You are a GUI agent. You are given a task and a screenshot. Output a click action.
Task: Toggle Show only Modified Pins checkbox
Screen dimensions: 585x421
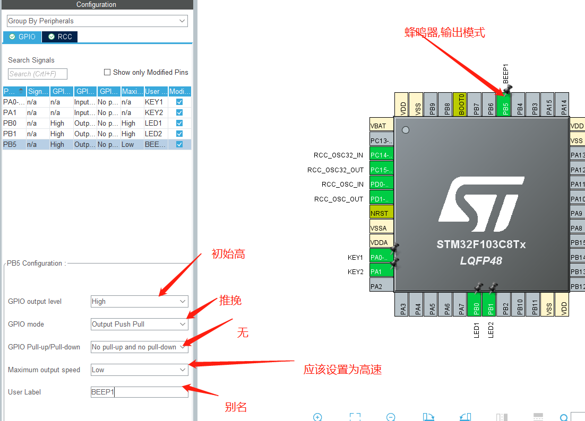pos(107,72)
